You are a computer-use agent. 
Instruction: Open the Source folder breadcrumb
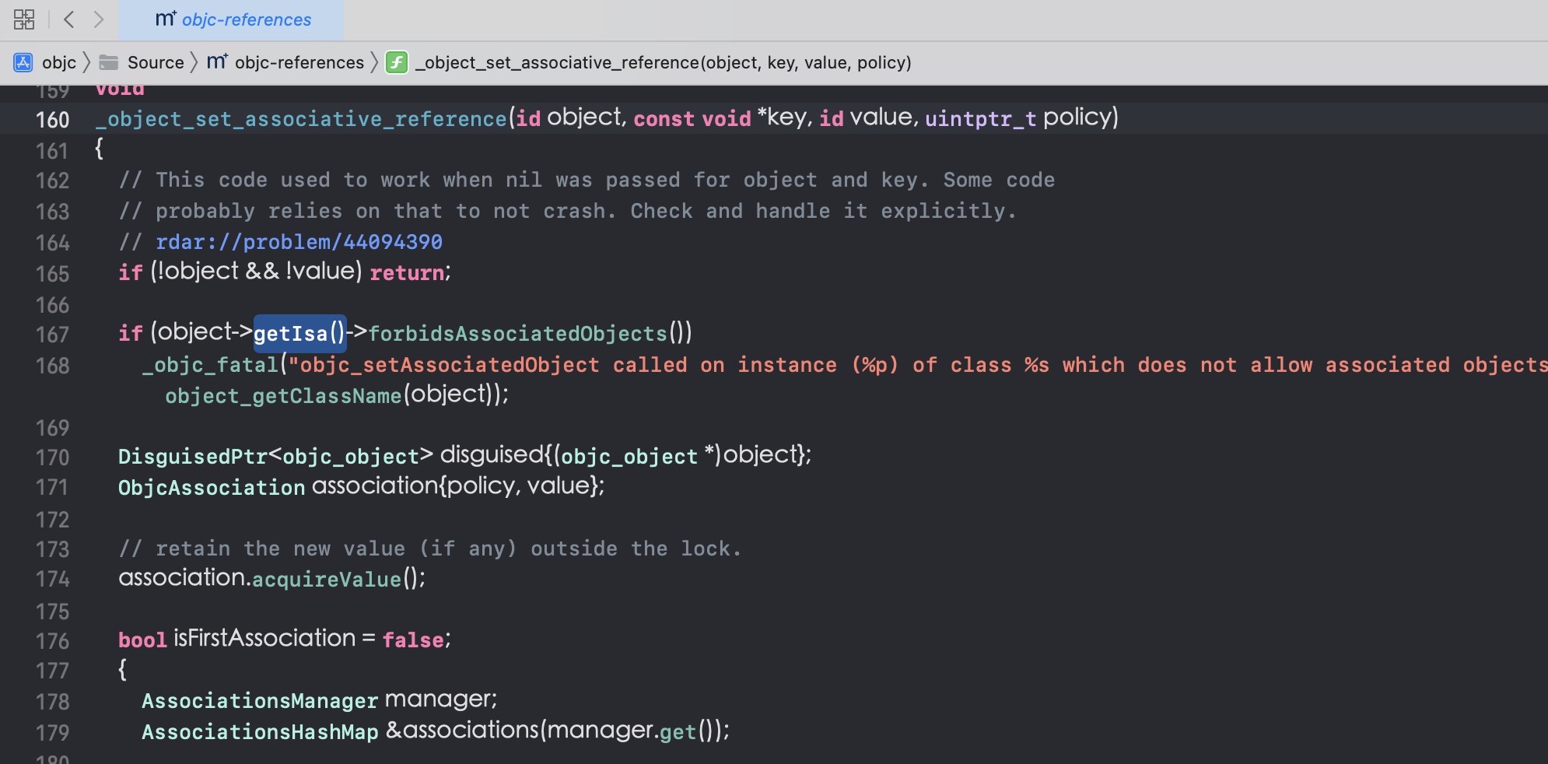[x=156, y=62]
